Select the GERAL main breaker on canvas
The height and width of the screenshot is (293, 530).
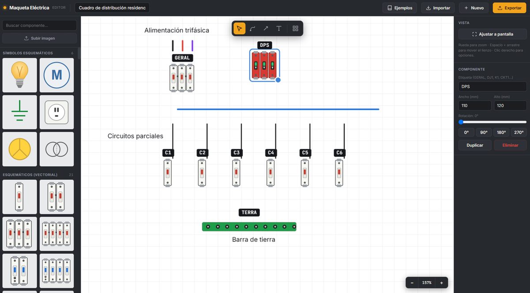tap(182, 78)
